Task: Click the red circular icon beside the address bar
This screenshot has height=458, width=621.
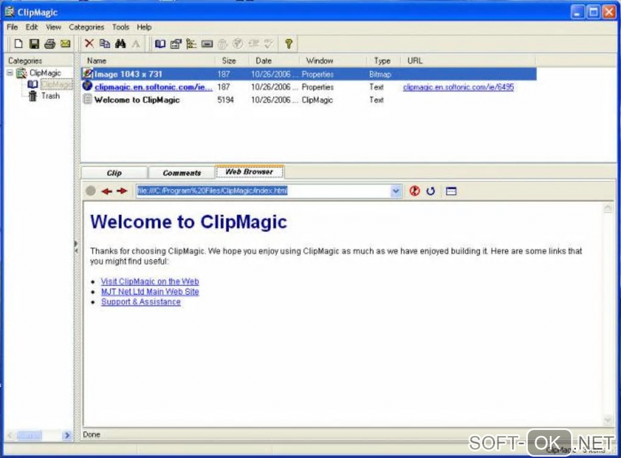Action: 415,191
